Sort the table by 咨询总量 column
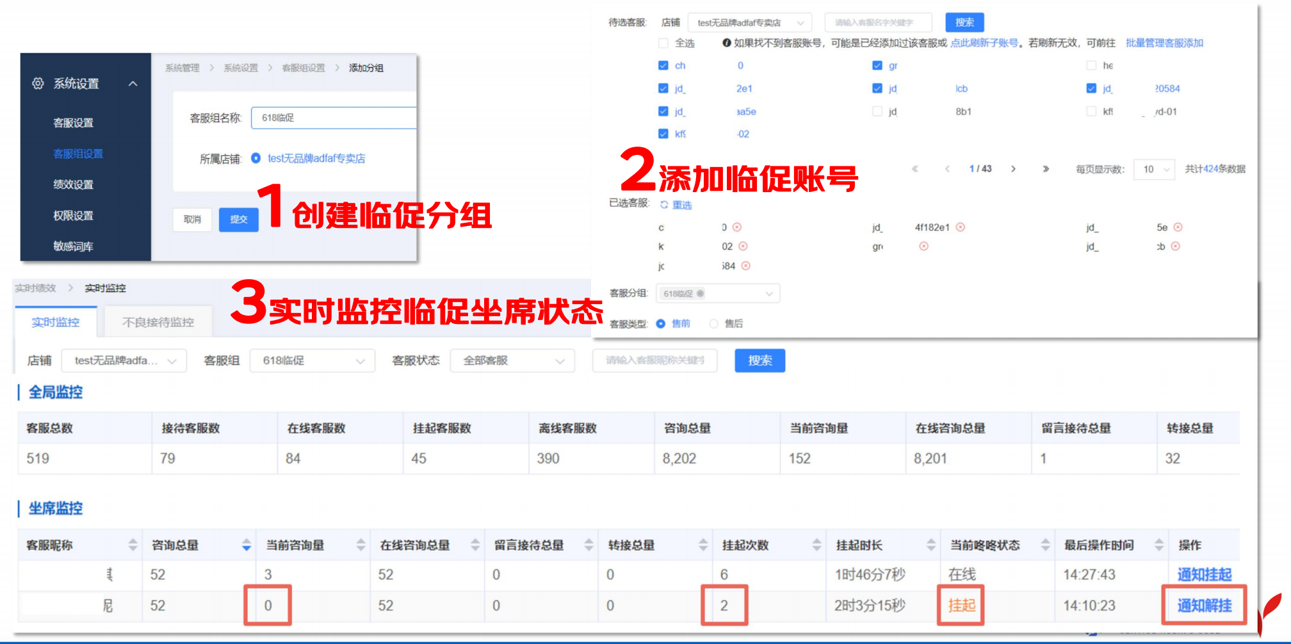The height and width of the screenshot is (644, 1291). 247,545
